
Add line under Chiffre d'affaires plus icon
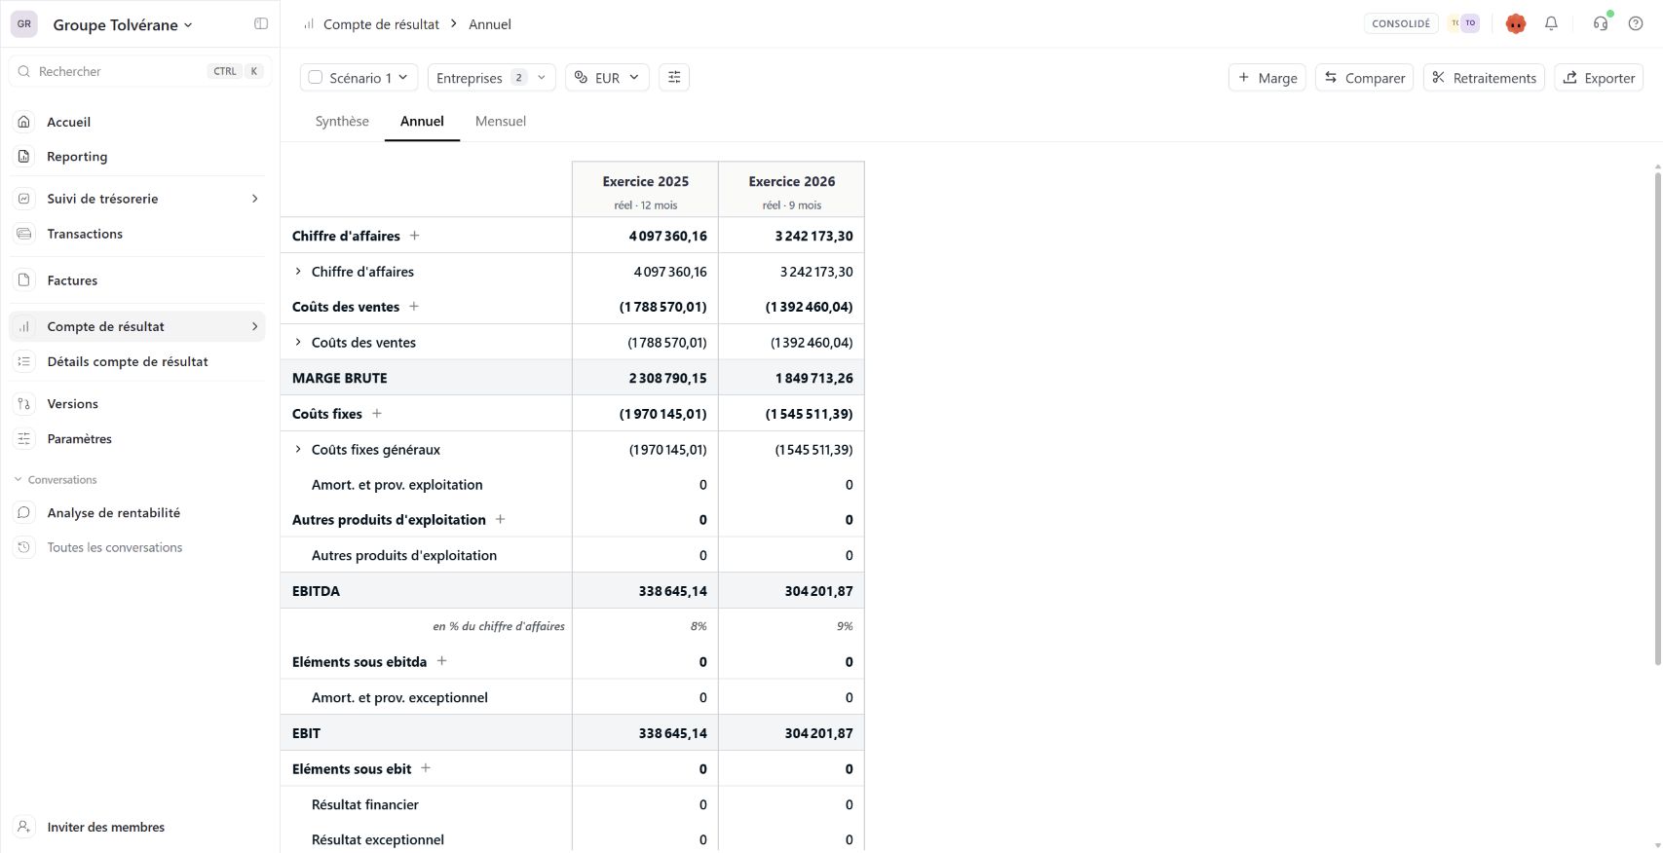click(415, 236)
